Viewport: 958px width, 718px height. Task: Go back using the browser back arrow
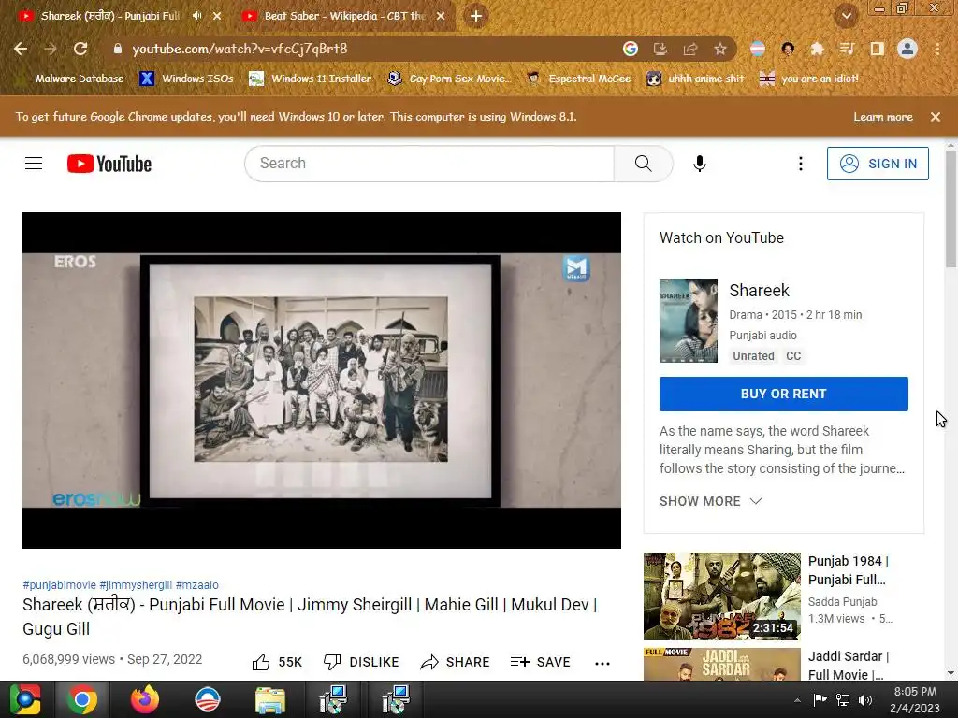(21, 49)
